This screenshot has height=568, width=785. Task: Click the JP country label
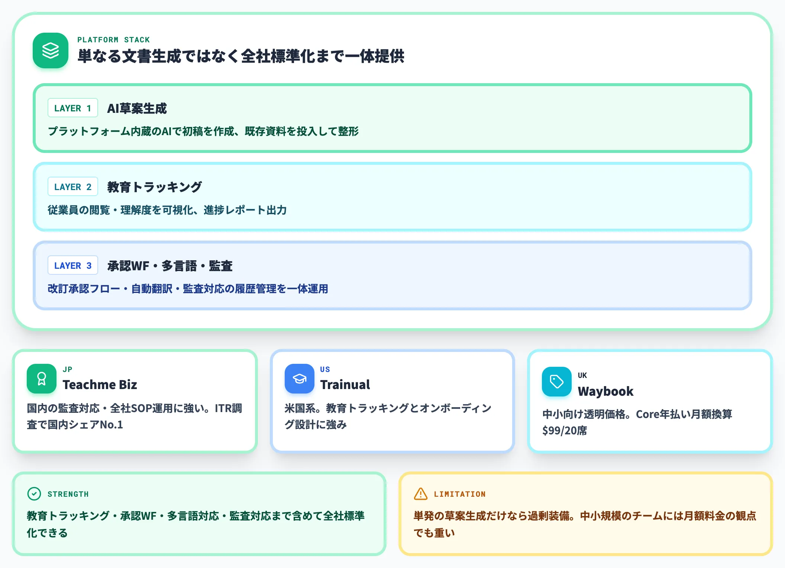tap(67, 369)
